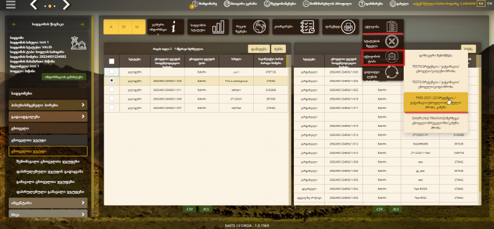
Task: Open help via the question mark icon
Action: click(x=362, y=4)
